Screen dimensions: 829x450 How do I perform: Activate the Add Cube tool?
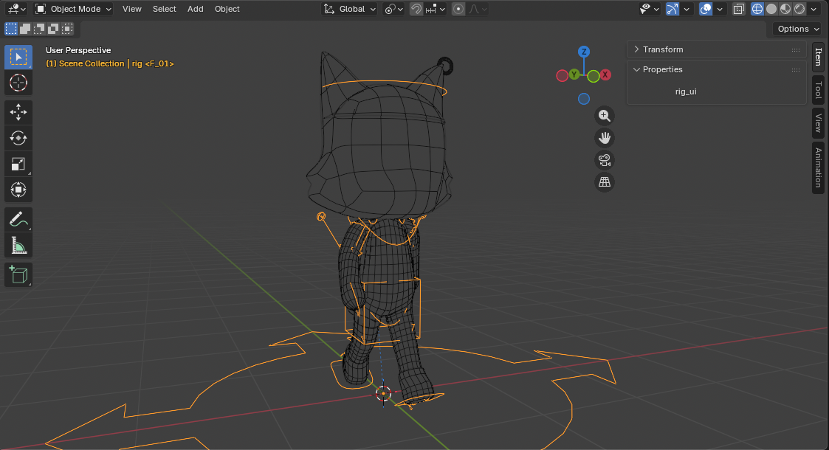(x=18, y=274)
